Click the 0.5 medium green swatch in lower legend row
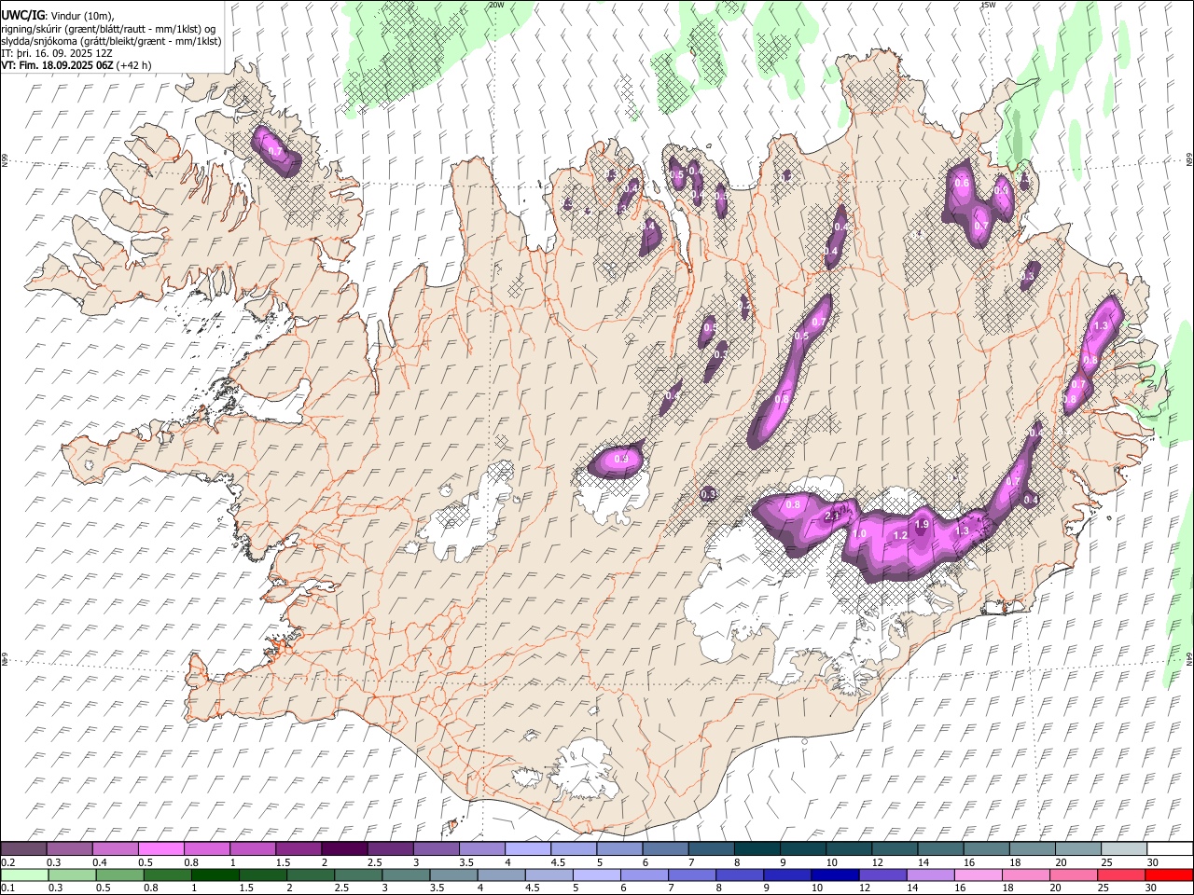The width and height of the screenshot is (1194, 895). tap(119, 875)
